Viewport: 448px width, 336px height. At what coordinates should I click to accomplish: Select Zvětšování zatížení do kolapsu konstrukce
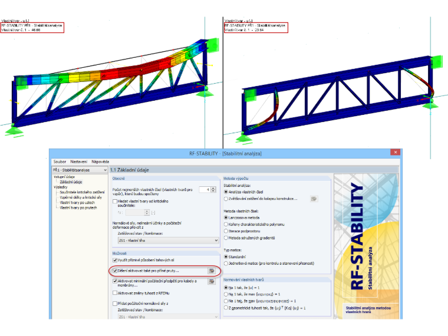pyautogui.click(x=226, y=199)
